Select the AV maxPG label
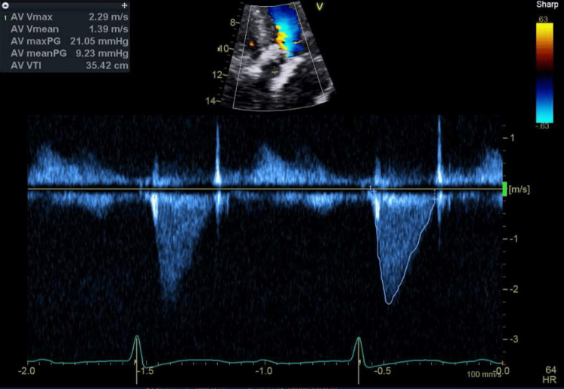Viewport: 564px width, 389px height. [x=35, y=41]
